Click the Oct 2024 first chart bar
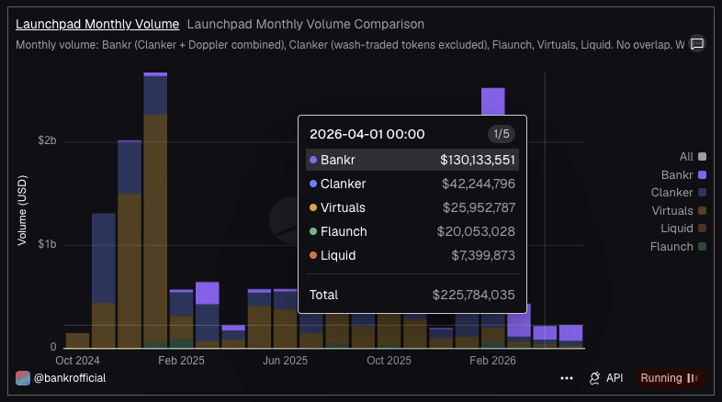The width and height of the screenshot is (722, 402). (x=77, y=341)
